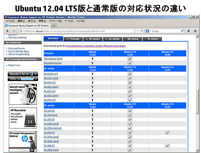Open the Facebook Become a fan banner

pyautogui.click(x=23, y=74)
